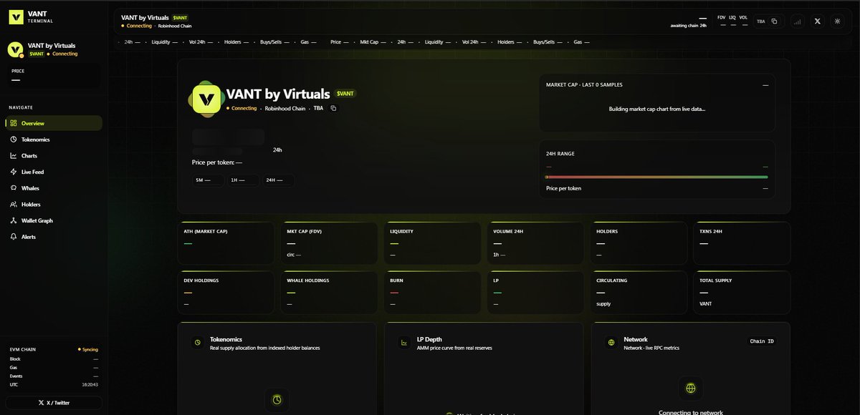Click the Syncing status in EVM Chain panel
860x415 pixels.
pyautogui.click(x=88, y=349)
